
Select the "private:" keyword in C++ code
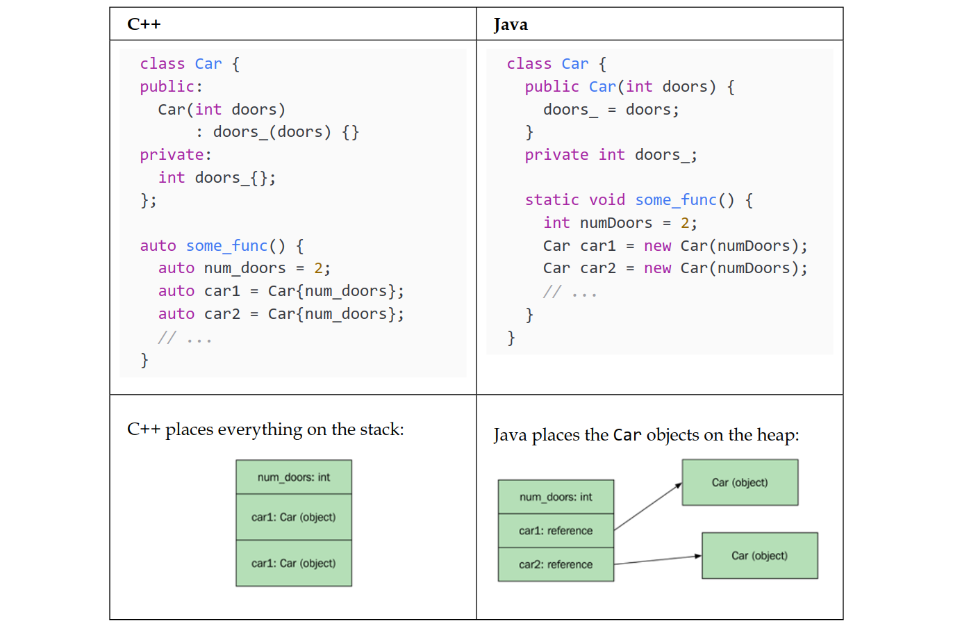(x=175, y=155)
